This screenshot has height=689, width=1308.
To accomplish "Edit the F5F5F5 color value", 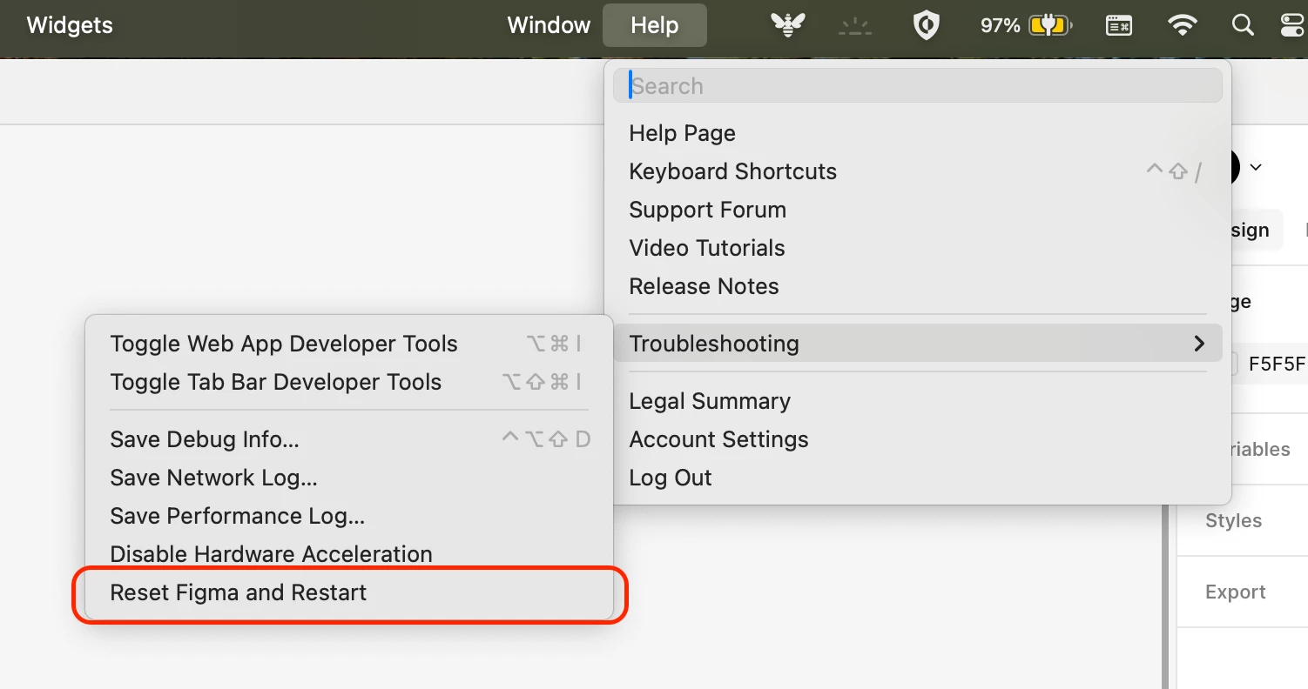I will pyautogui.click(x=1278, y=364).
